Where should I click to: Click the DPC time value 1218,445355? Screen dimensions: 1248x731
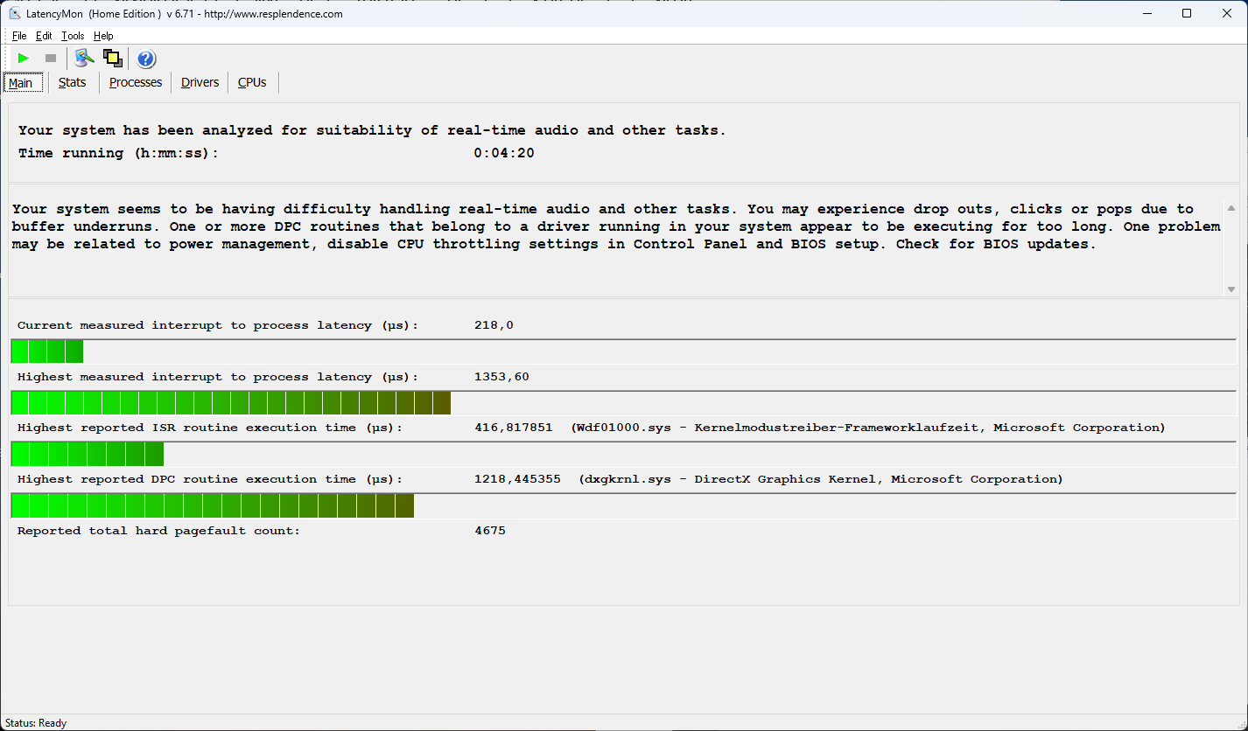pyautogui.click(x=517, y=479)
